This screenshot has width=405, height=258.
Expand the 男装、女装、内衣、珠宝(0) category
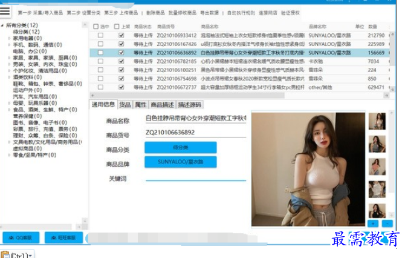click(9, 64)
